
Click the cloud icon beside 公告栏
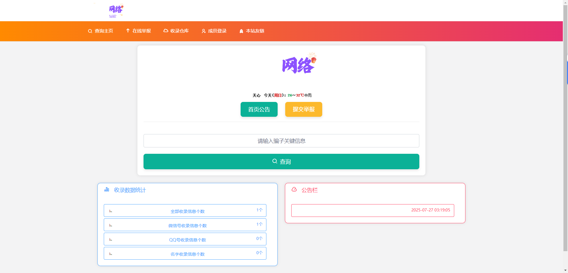click(x=295, y=190)
